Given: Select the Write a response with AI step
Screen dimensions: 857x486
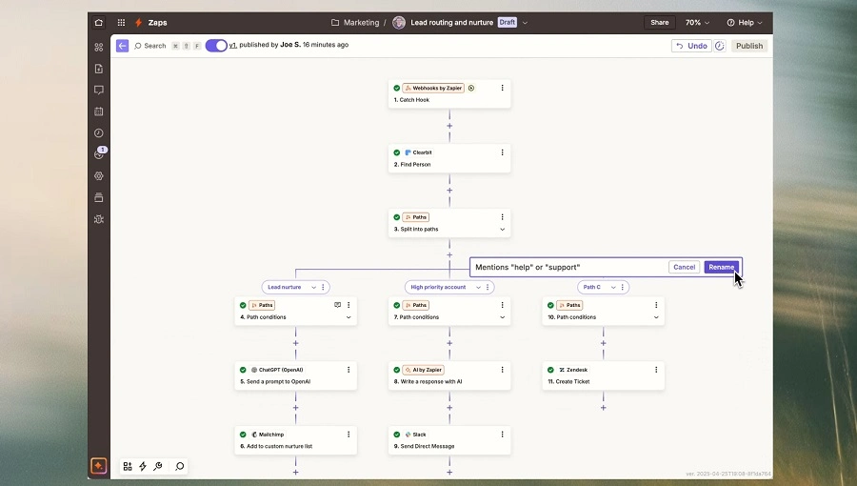Looking at the screenshot, I should coord(449,375).
